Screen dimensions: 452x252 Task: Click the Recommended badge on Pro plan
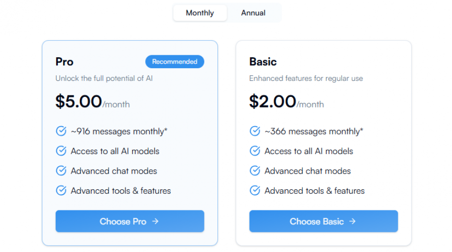point(175,62)
